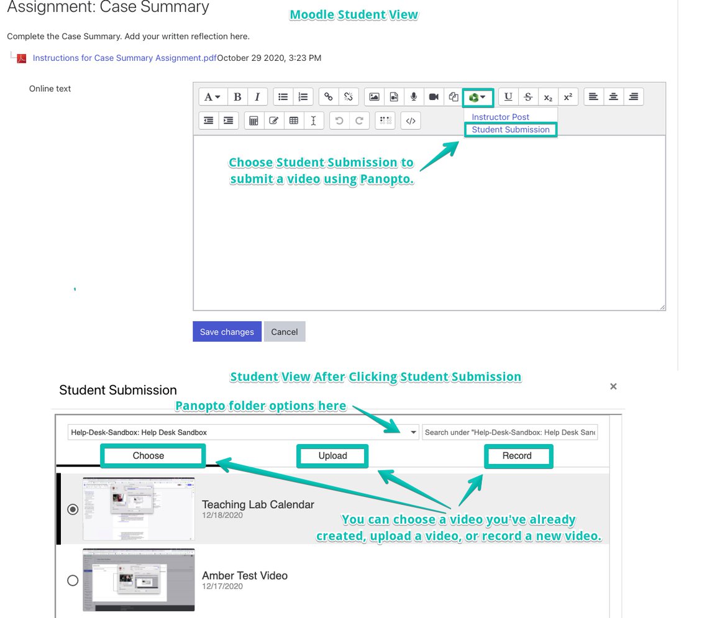Redo the last edit
Screen dimensions: 702x618
coord(359,120)
